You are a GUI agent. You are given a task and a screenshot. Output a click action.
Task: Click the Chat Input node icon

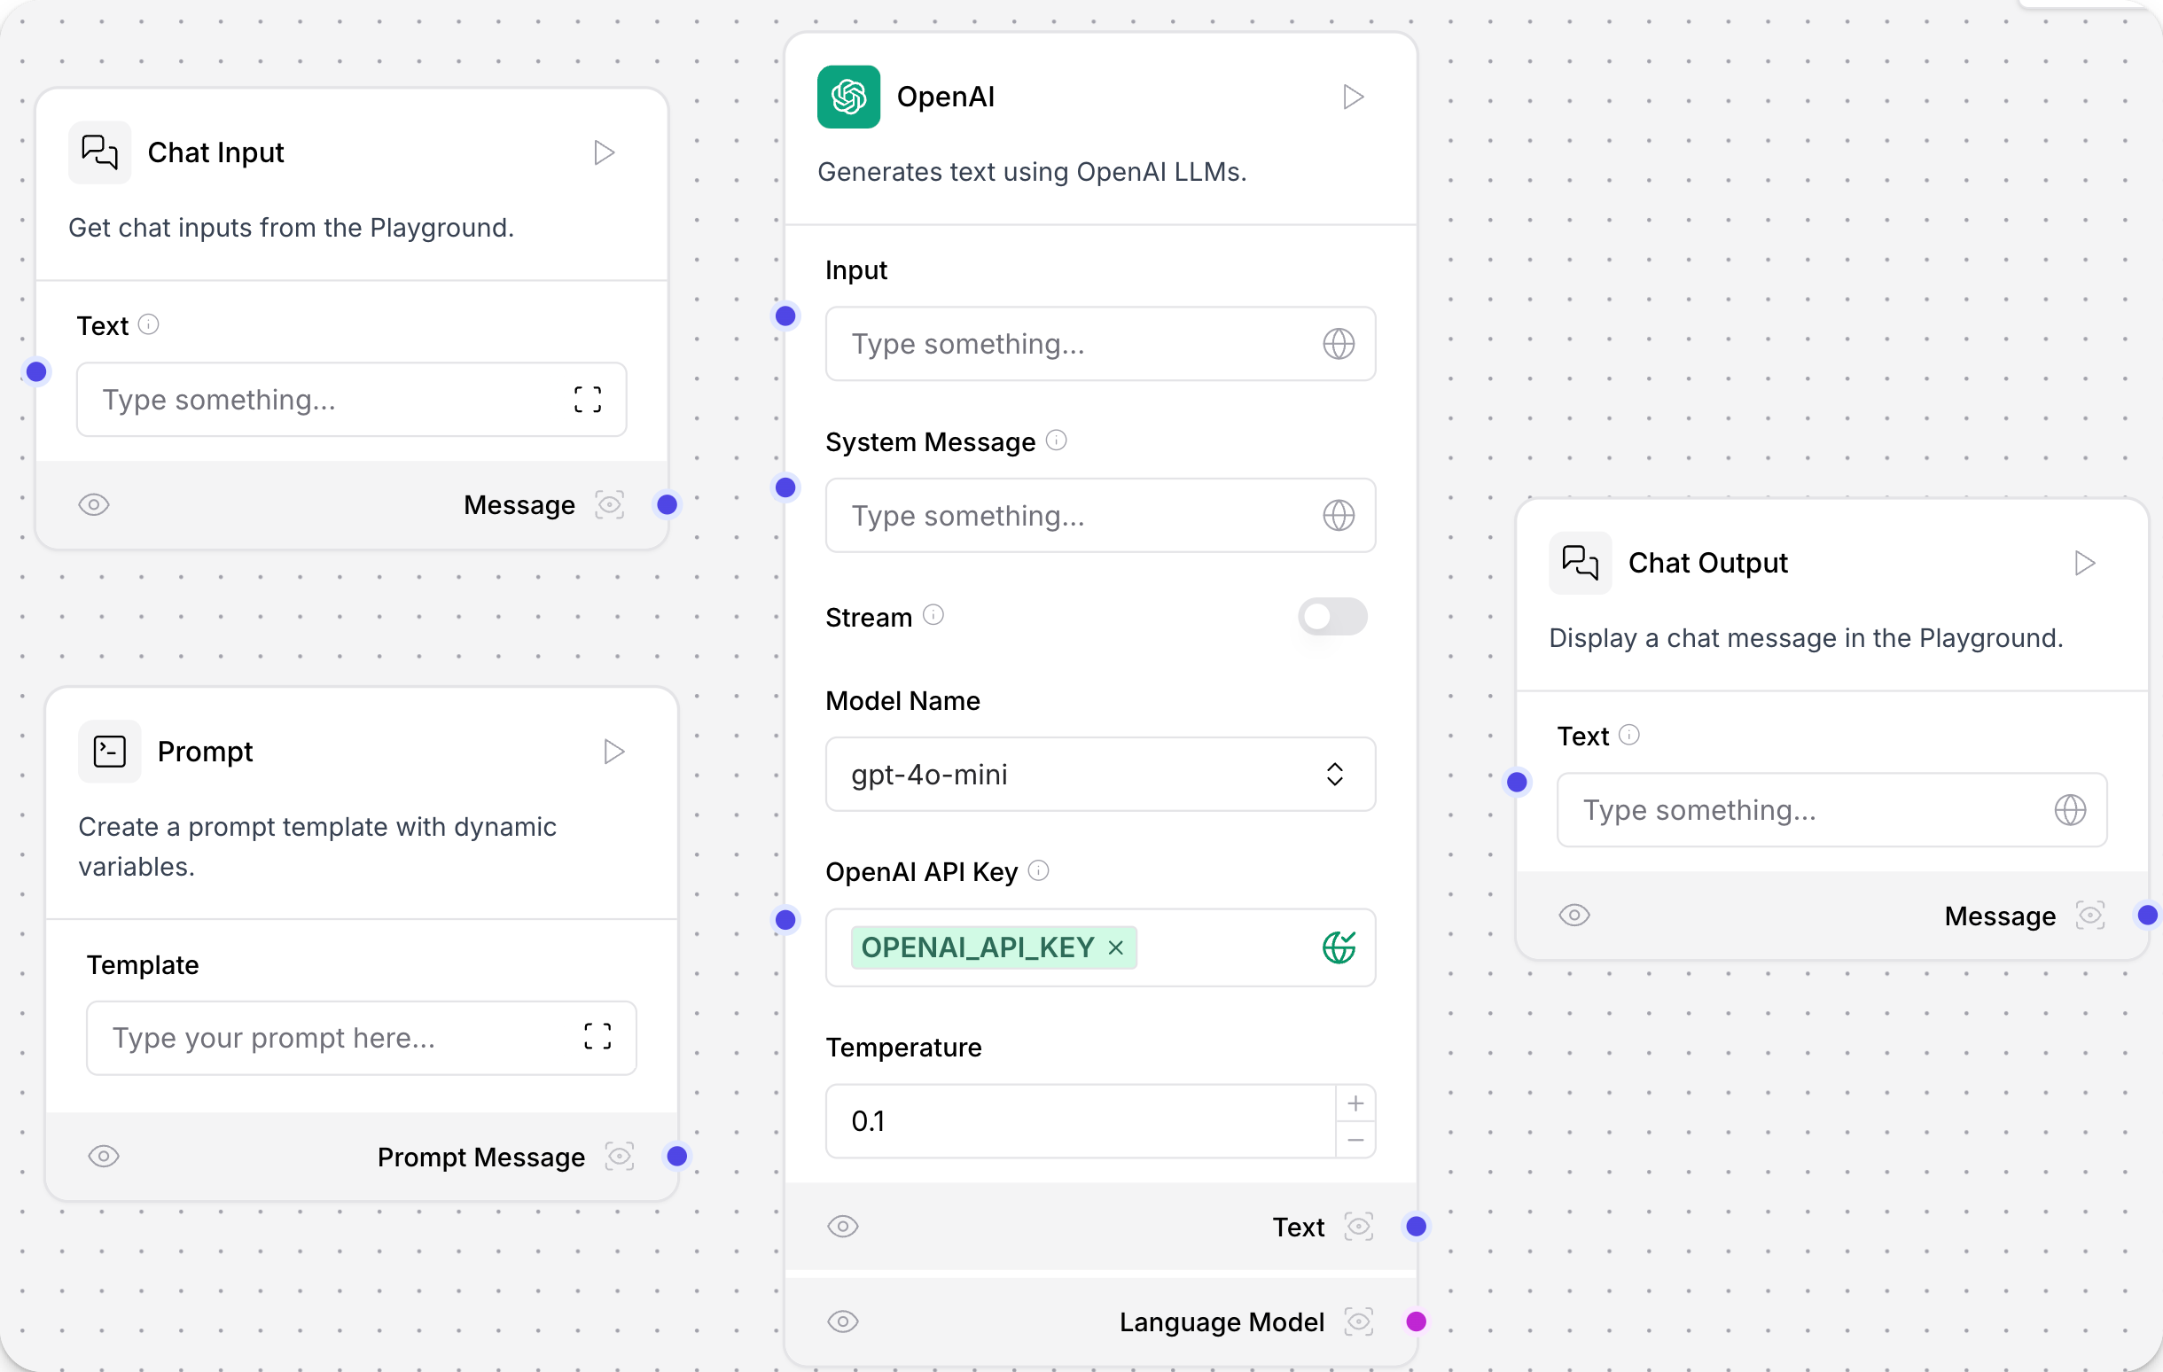coord(101,152)
